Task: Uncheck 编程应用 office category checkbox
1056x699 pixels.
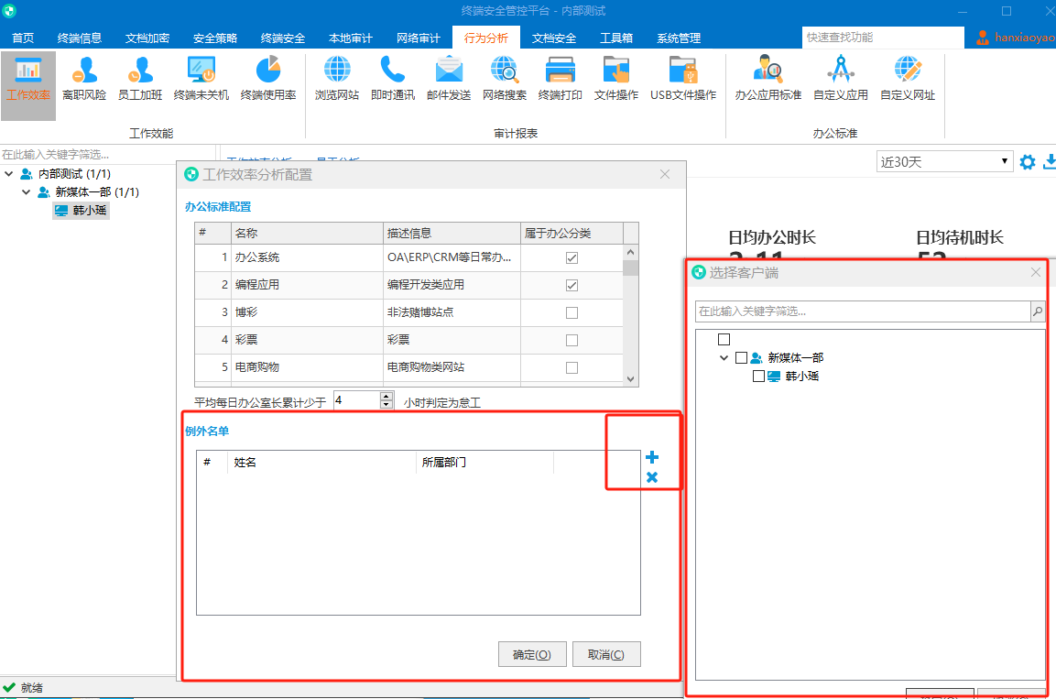Action: 572,286
